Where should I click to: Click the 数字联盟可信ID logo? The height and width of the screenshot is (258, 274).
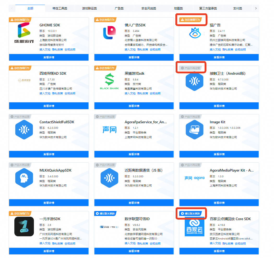click(109, 227)
